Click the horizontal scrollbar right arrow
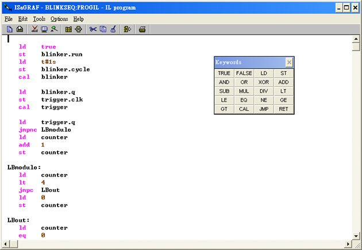The width and height of the screenshot is (362, 250). (348, 244)
